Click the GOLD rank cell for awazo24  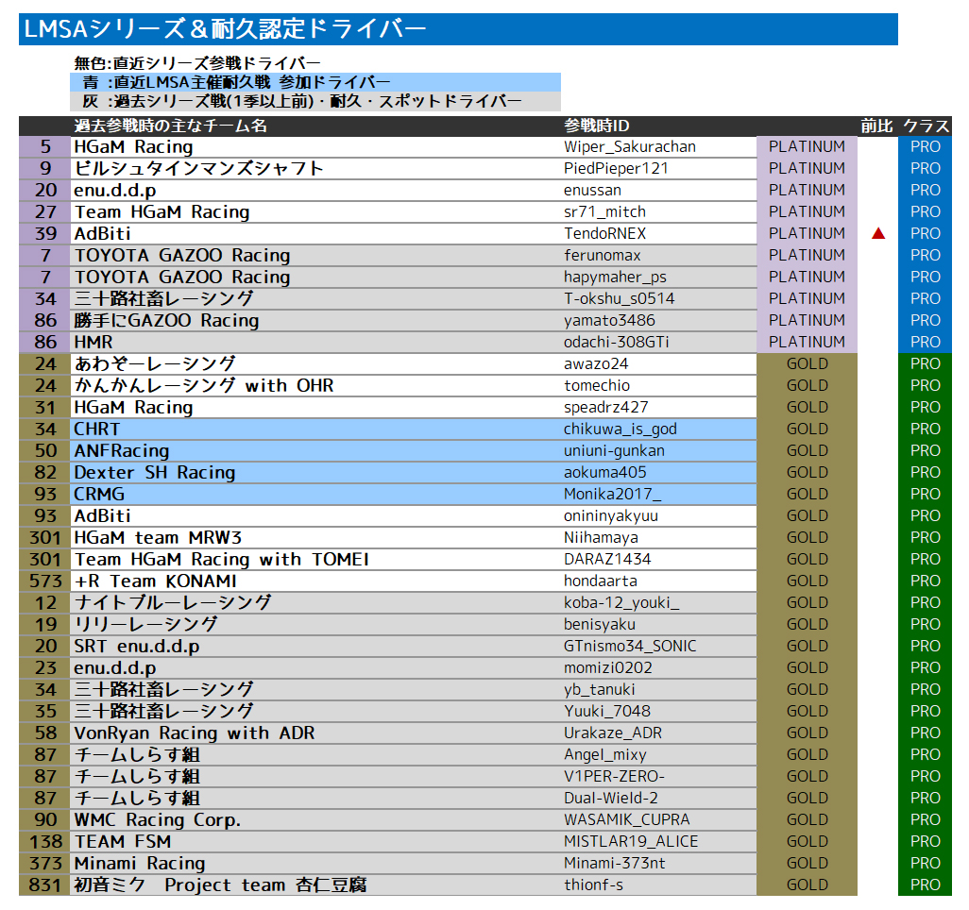click(x=807, y=363)
